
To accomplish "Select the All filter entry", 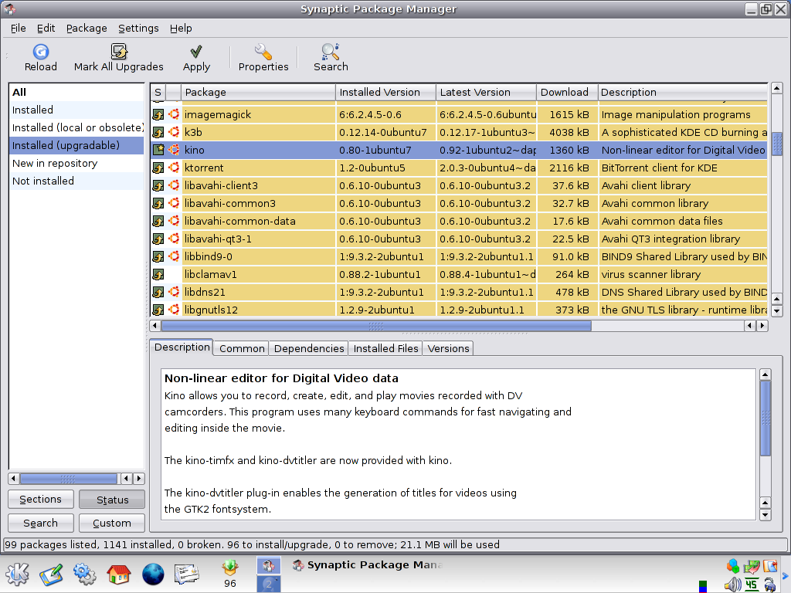I will (x=76, y=93).
